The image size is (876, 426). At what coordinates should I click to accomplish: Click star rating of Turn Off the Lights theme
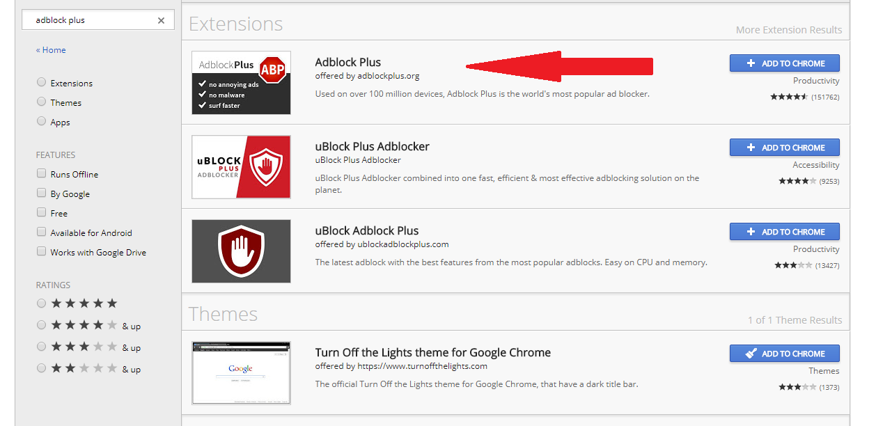797,387
